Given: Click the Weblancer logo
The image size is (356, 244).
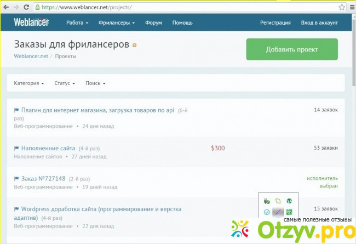Looking at the screenshot, I should tap(32, 22).
